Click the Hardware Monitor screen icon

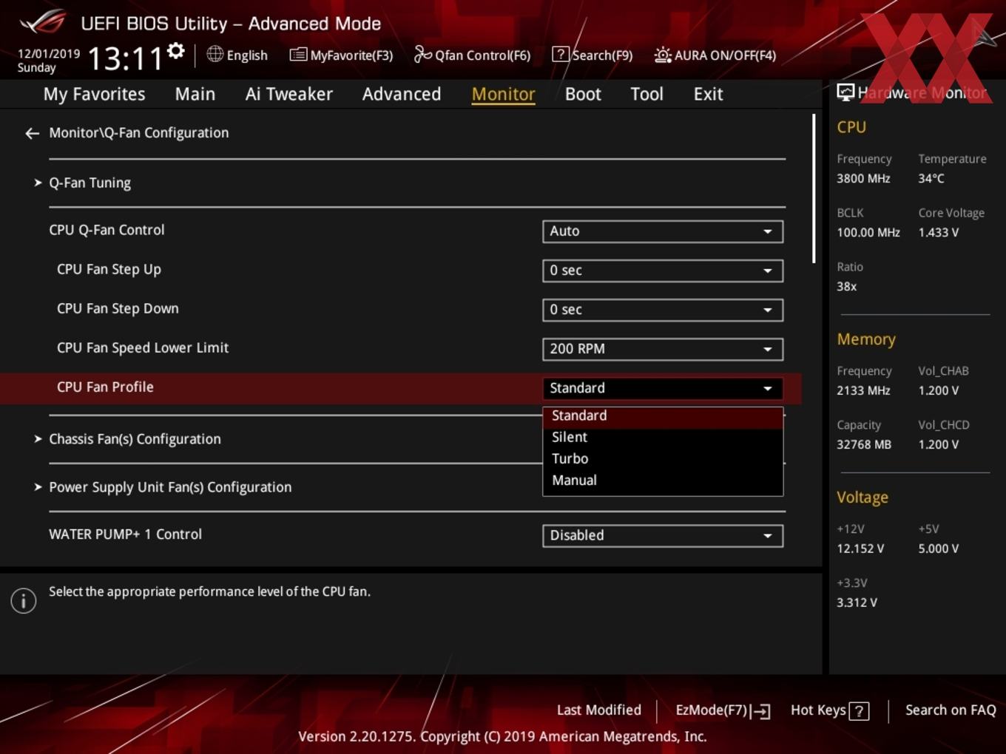coord(845,92)
